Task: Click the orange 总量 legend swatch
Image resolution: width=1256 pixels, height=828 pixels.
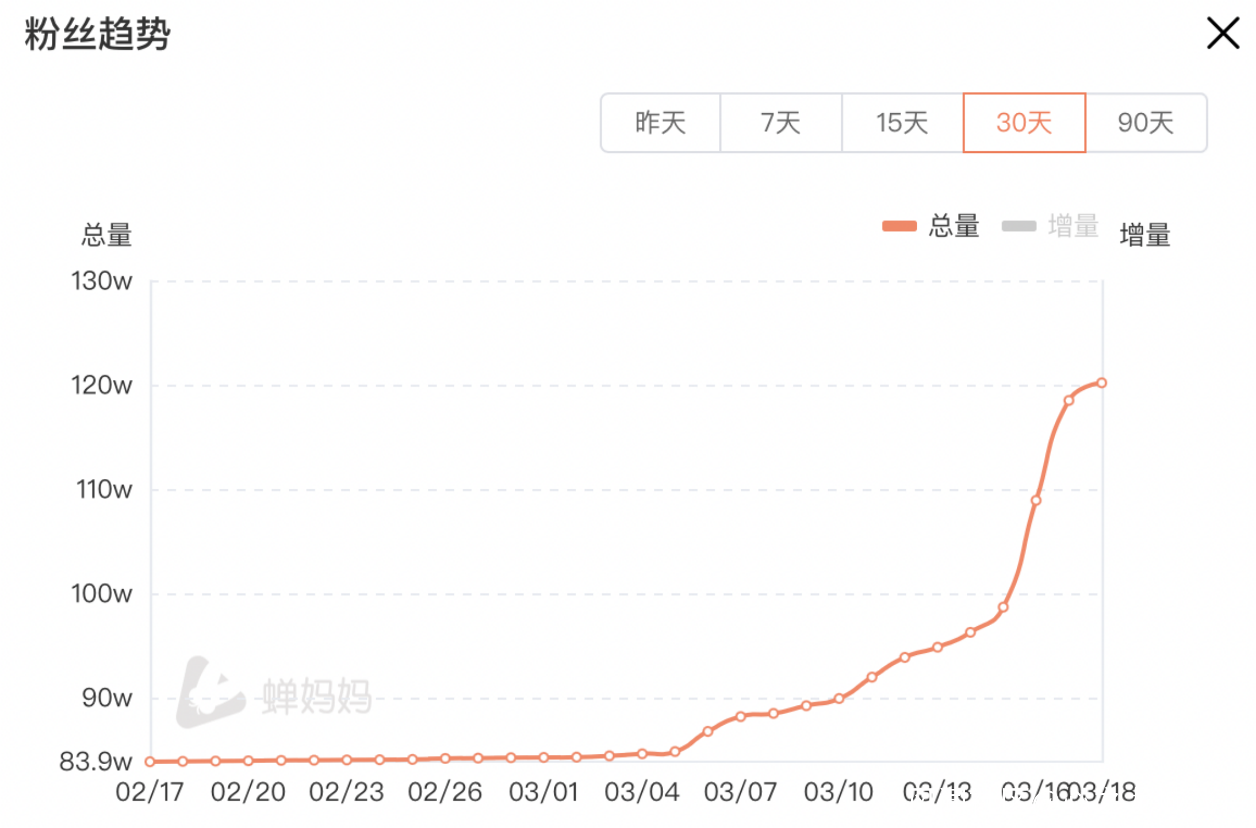Action: [x=899, y=226]
